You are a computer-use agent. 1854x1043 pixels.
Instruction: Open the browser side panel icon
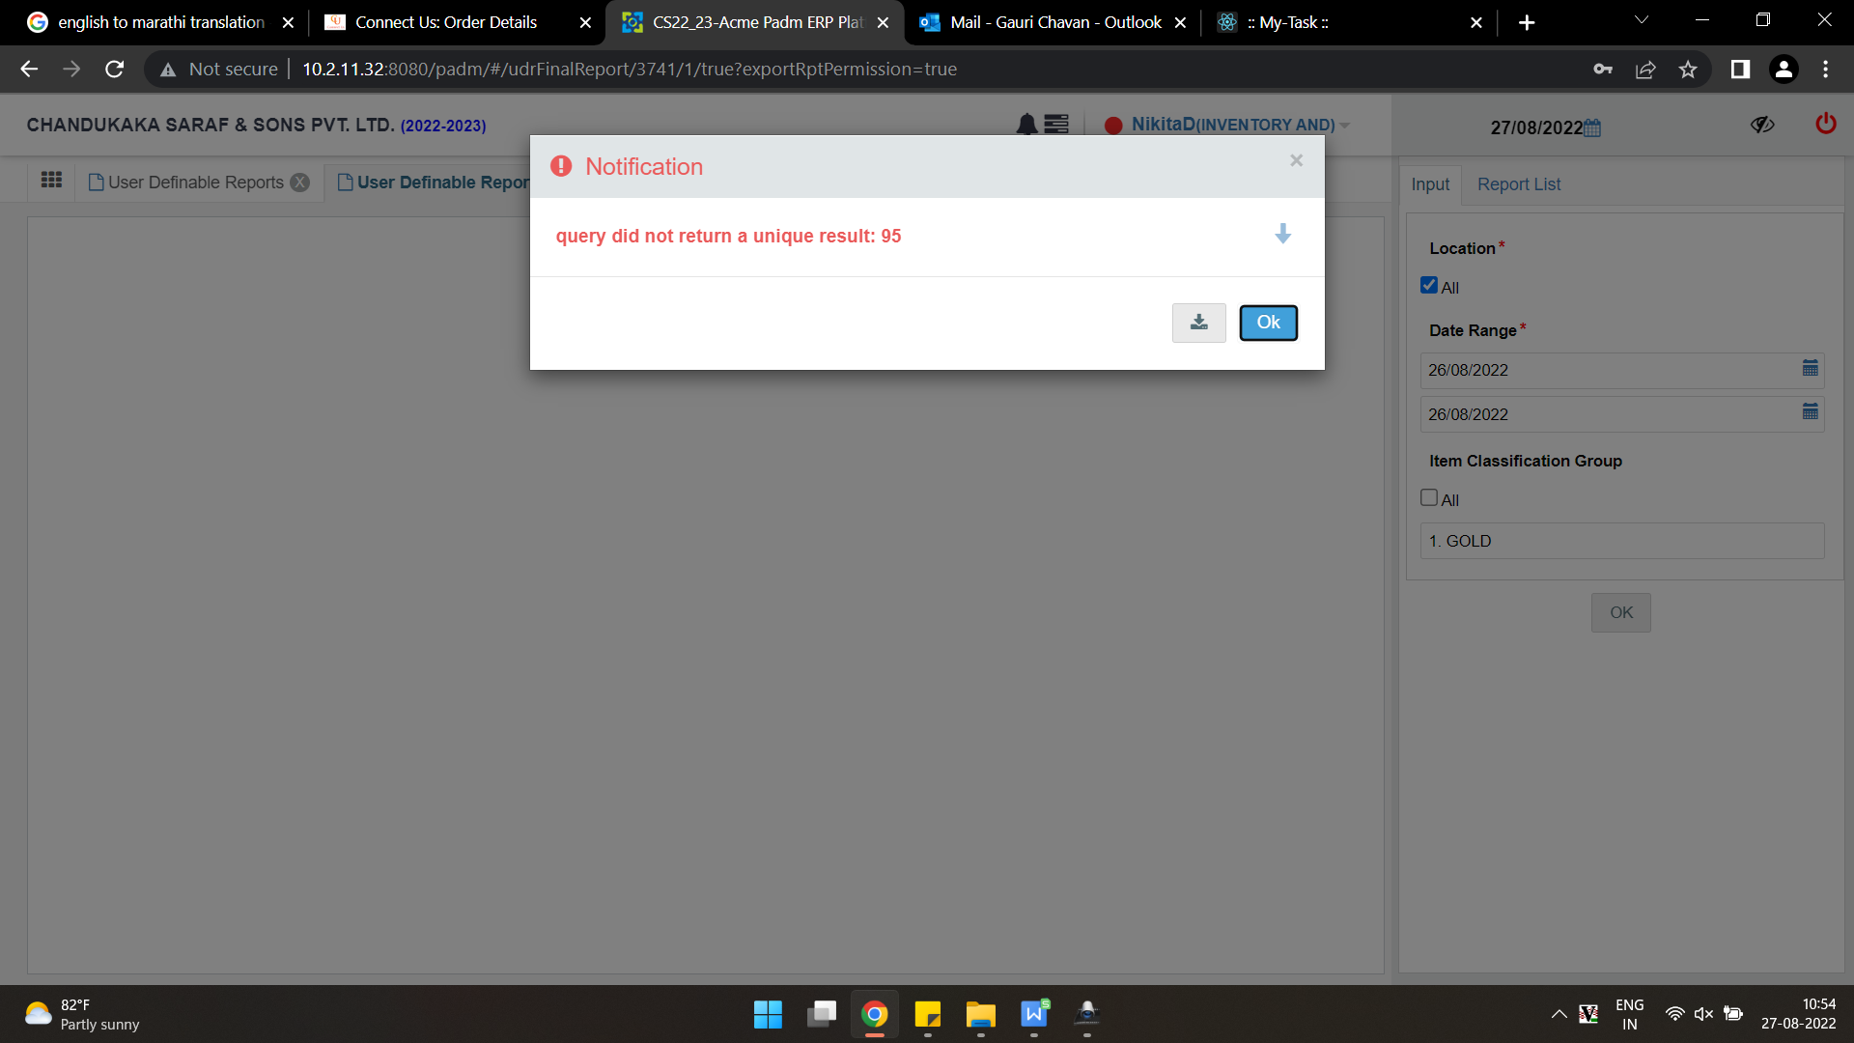[1740, 69]
